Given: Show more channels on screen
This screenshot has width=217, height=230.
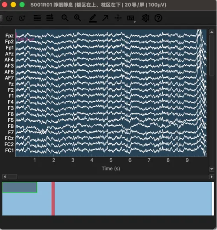Looking at the screenshot, I should [x=50, y=18].
